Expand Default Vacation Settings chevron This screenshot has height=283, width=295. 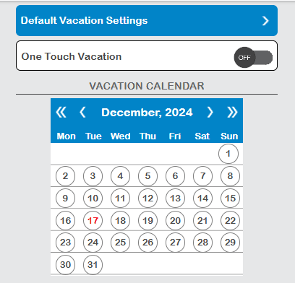[x=265, y=21]
